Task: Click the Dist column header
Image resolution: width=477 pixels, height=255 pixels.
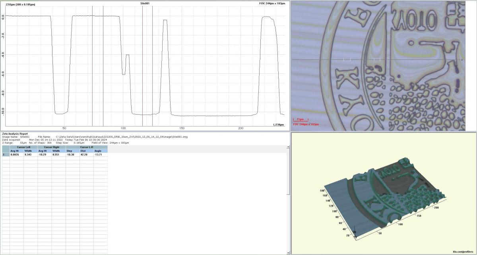Action: tap(86, 151)
